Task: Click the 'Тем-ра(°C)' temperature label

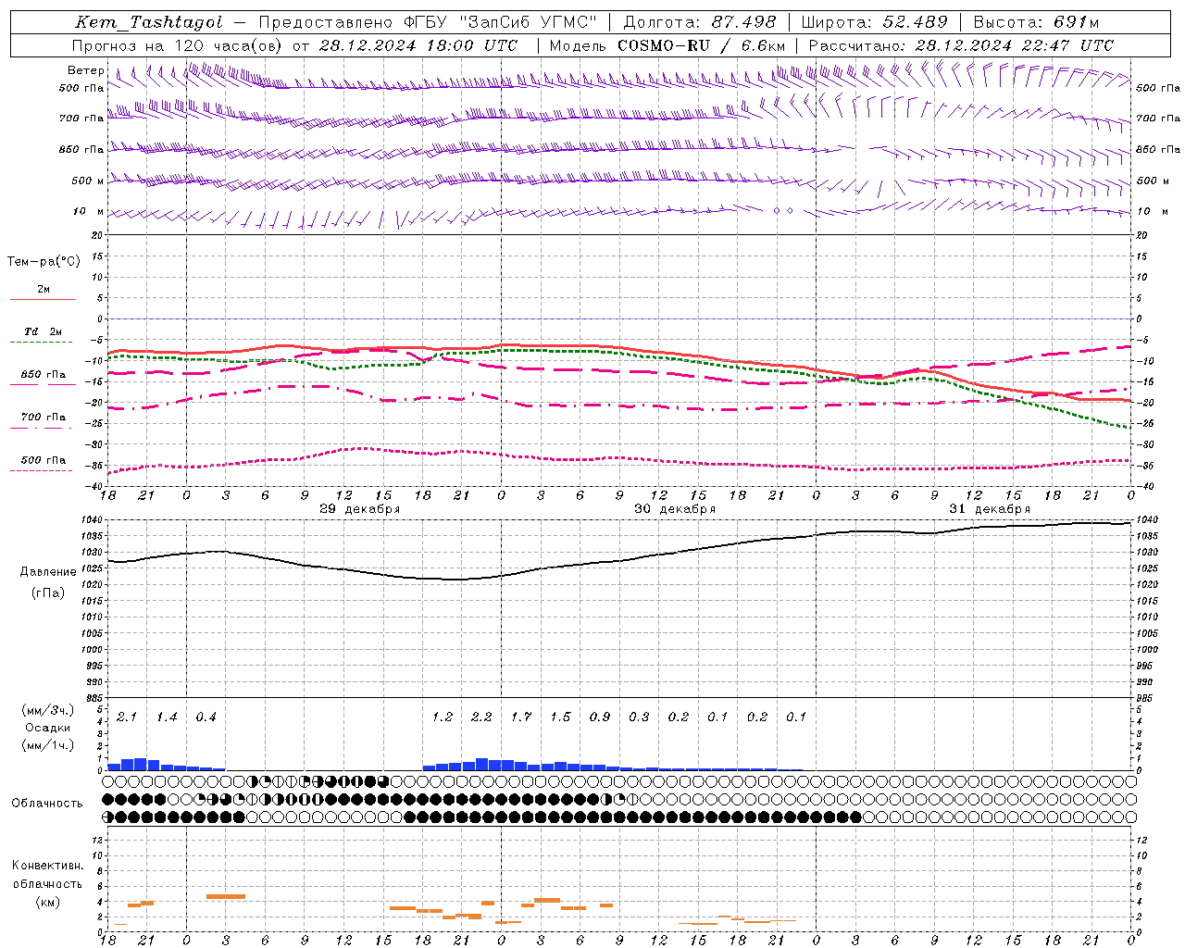Action: pos(44,262)
